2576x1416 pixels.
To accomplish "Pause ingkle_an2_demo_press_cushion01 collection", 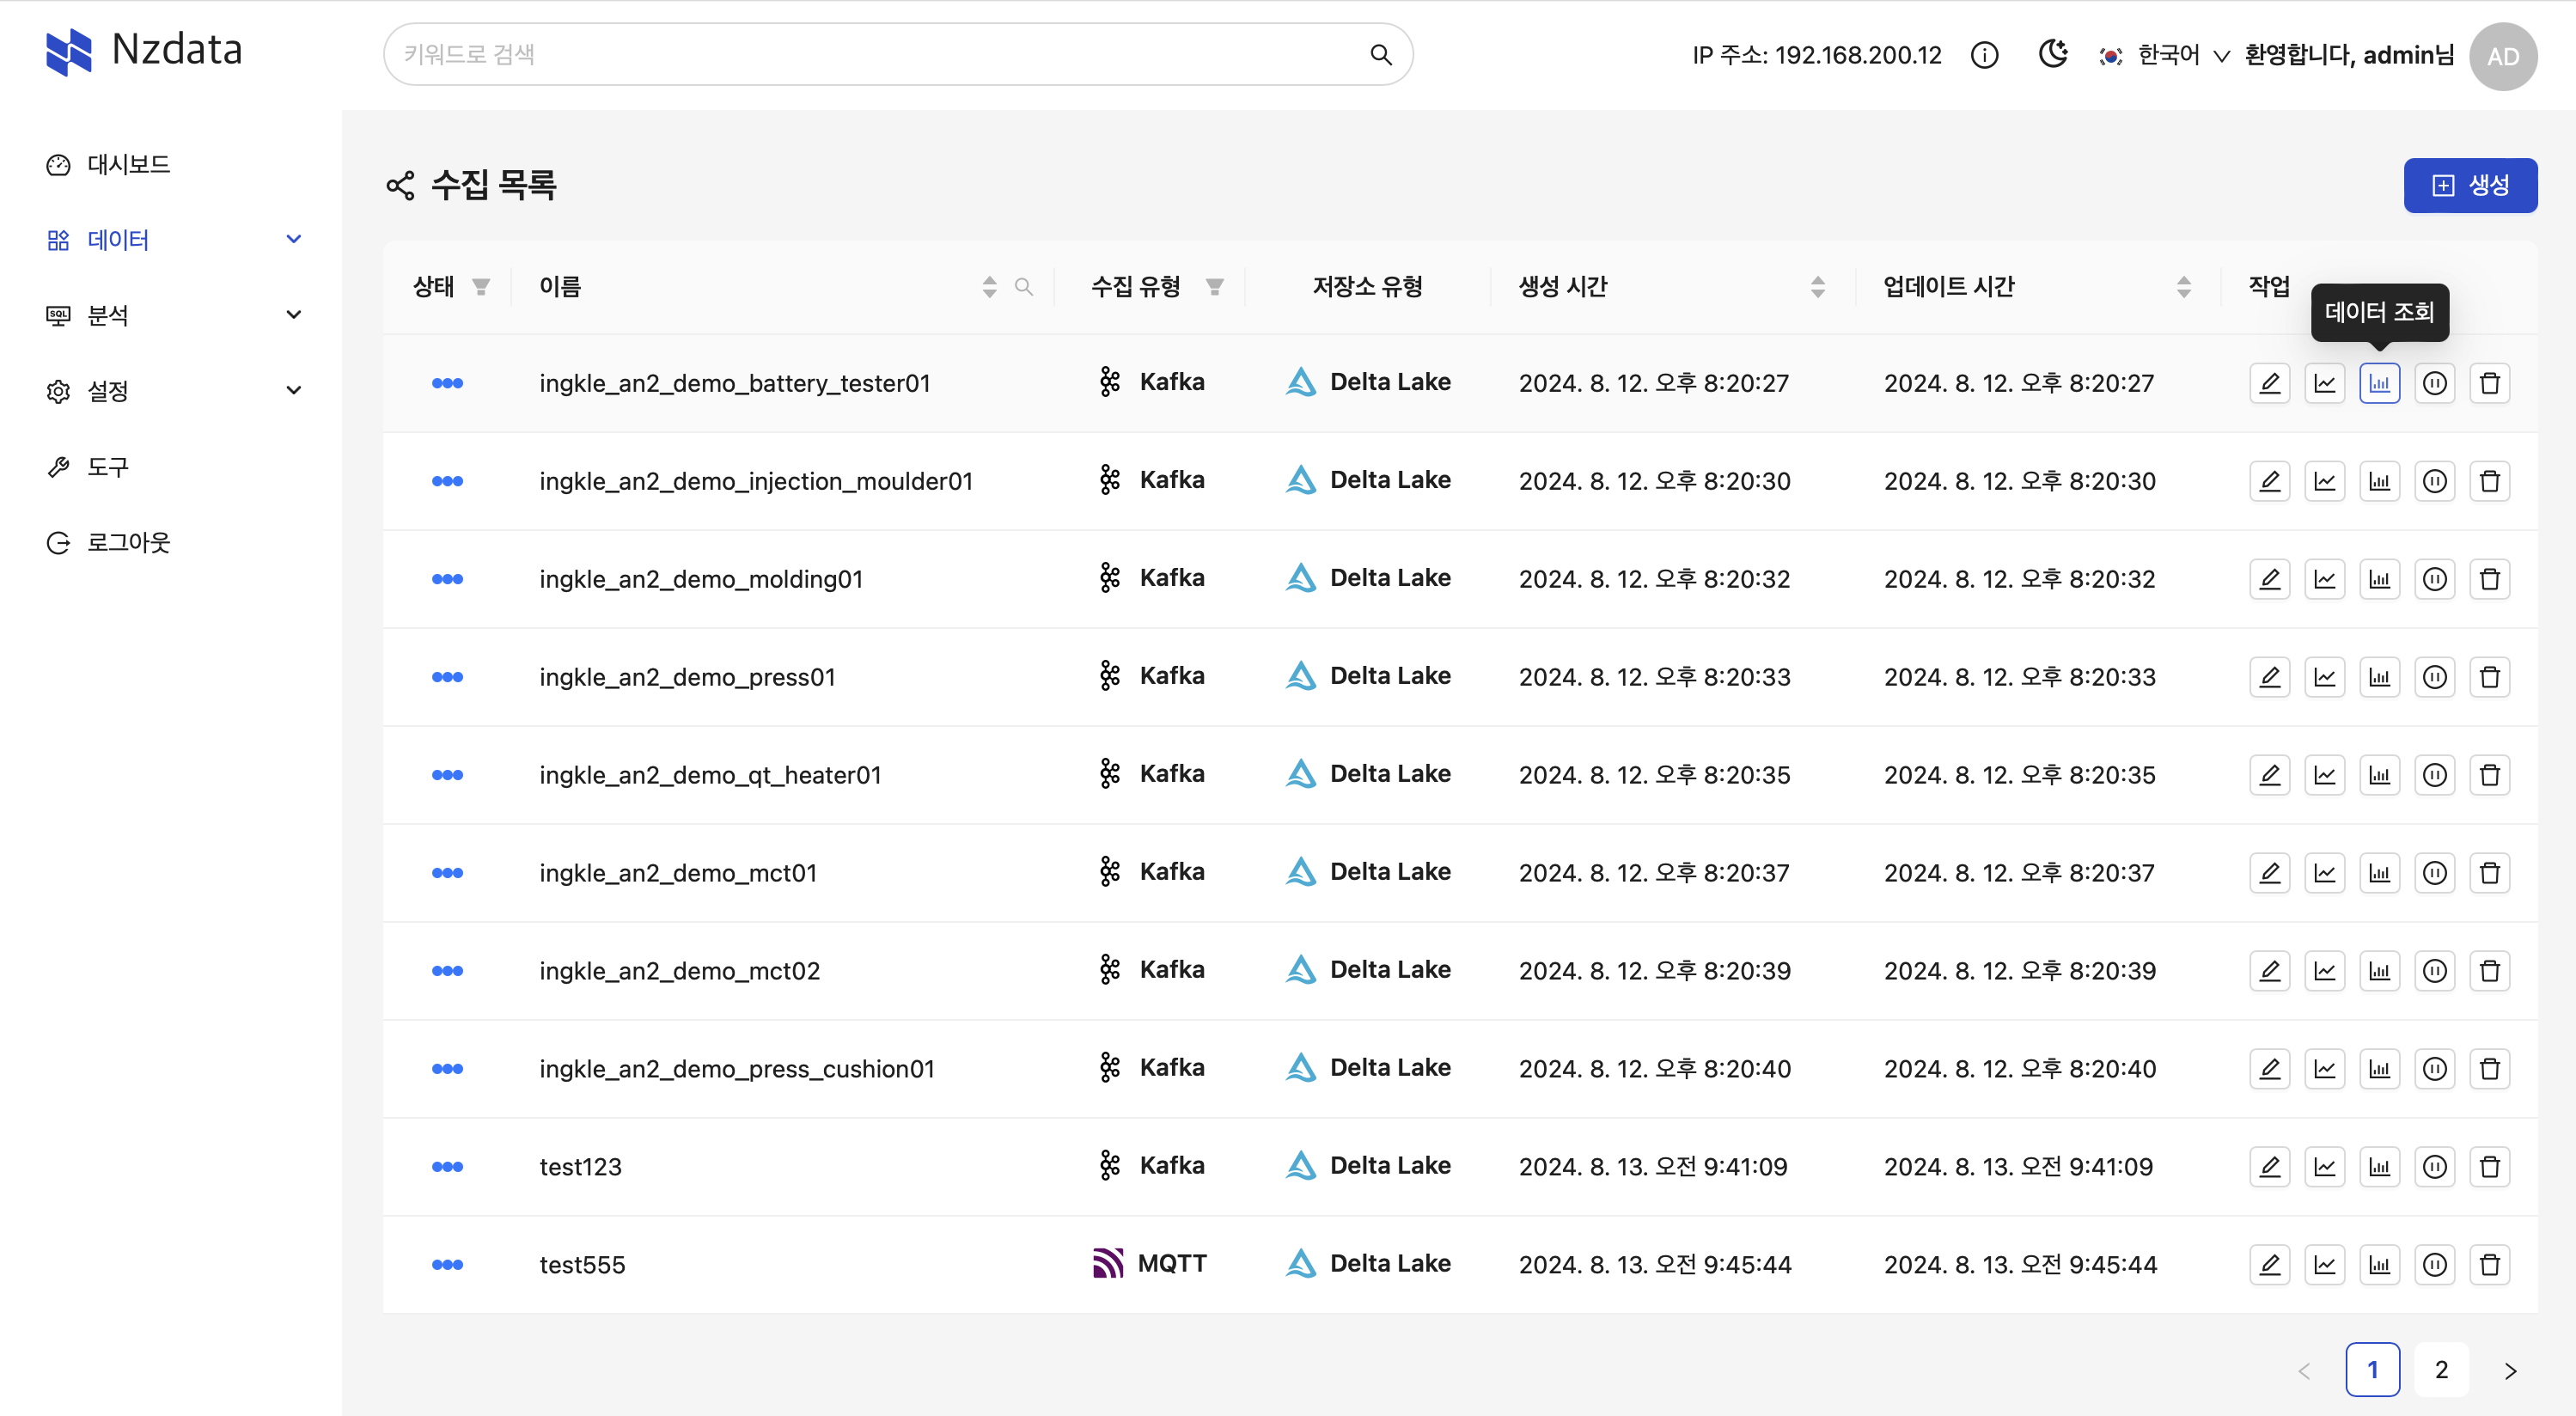I will tap(2435, 1069).
